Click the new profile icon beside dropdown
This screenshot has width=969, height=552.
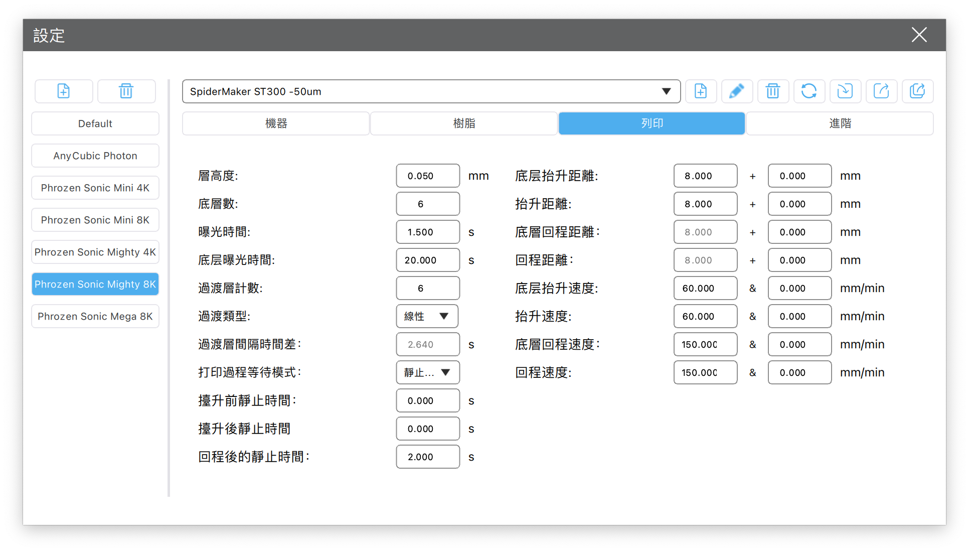701,91
